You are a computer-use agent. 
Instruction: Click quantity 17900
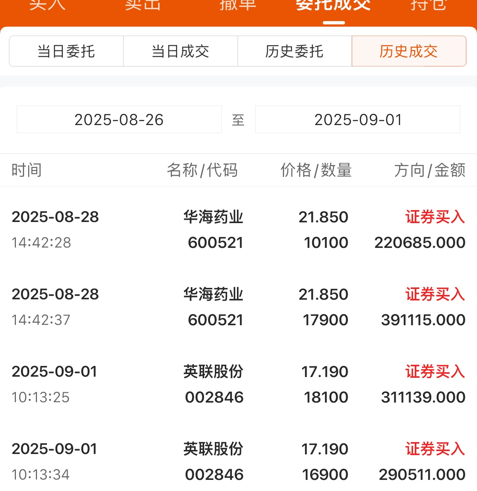[x=325, y=320]
